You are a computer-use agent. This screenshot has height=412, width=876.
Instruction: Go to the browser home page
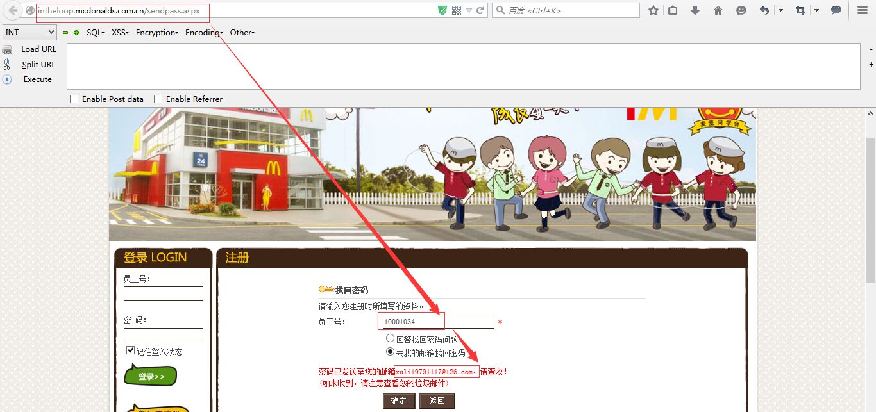[718, 10]
